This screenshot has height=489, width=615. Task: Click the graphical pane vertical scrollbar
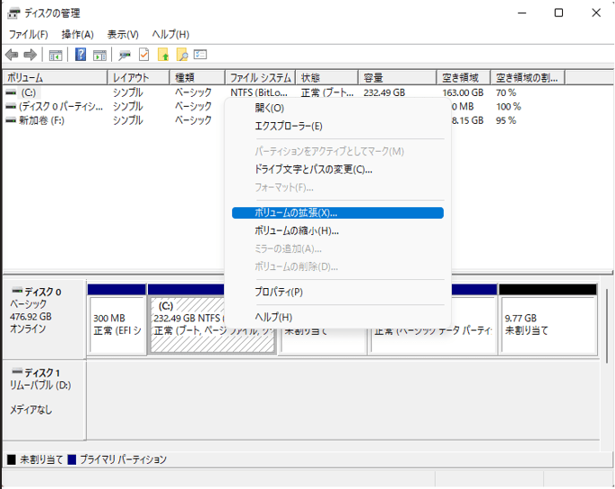point(607,326)
